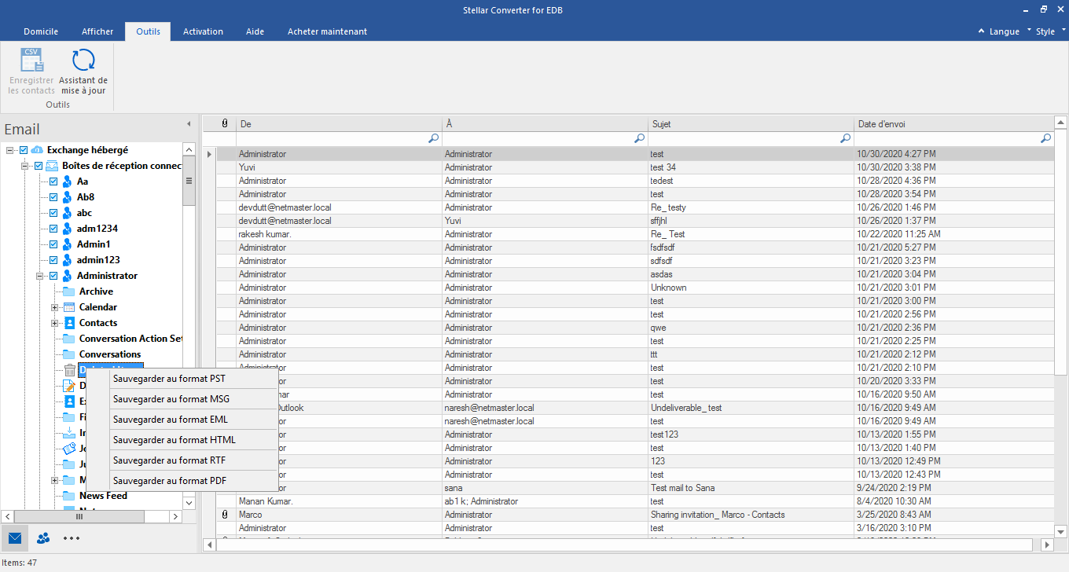
Task: Uncheck the adm1234 mailbox checkbox
Action: coord(53,229)
